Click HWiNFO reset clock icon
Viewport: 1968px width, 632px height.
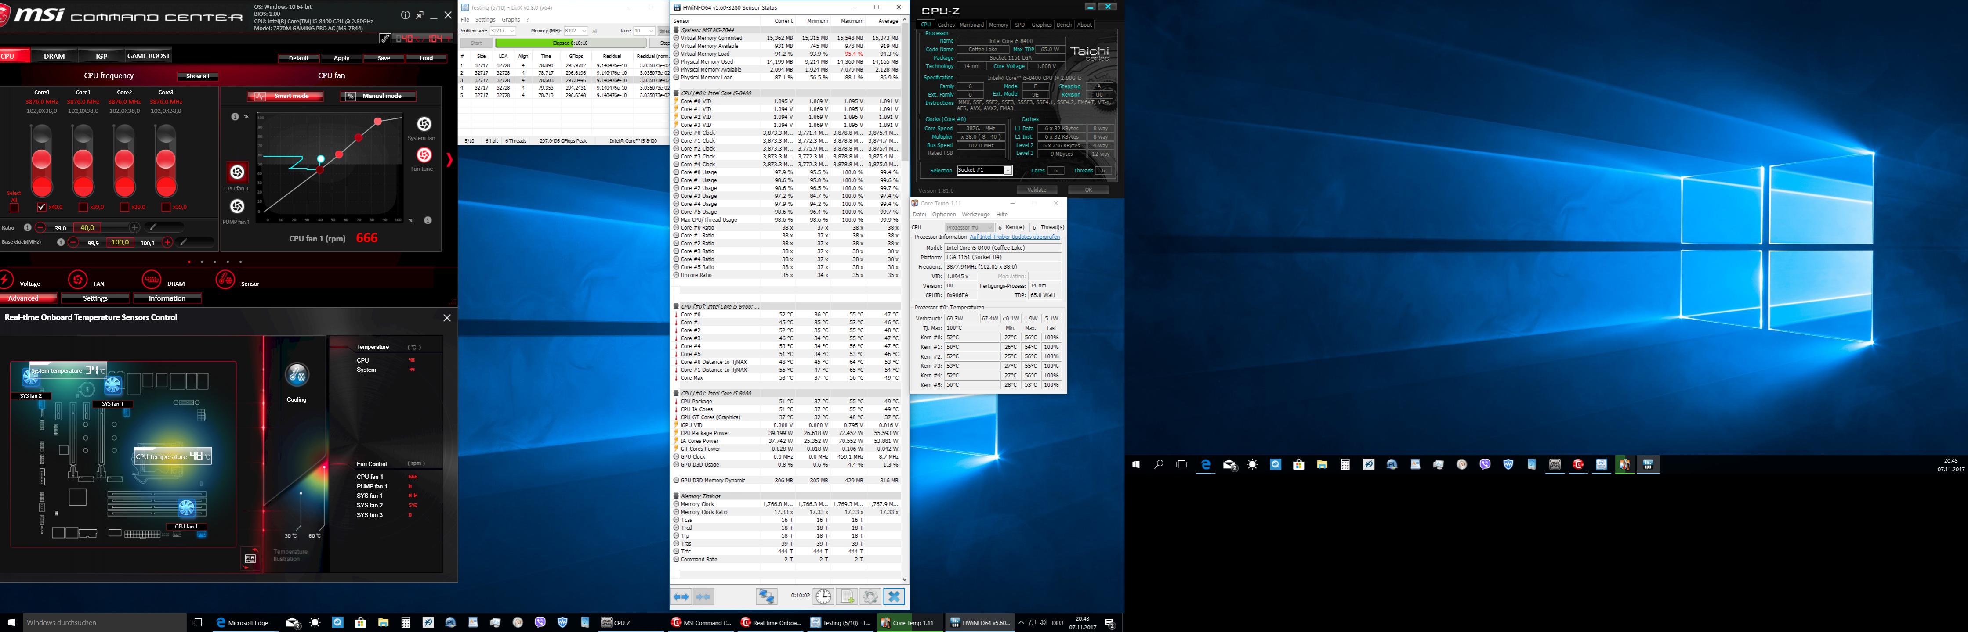pos(823,596)
